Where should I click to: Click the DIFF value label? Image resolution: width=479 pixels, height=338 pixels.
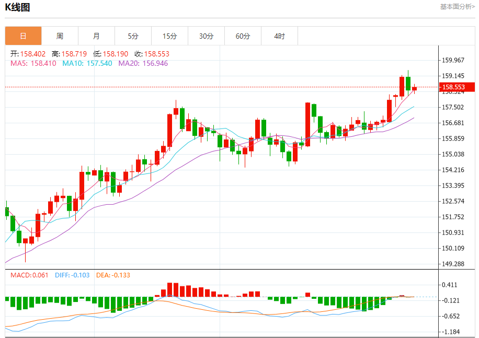coord(73,275)
